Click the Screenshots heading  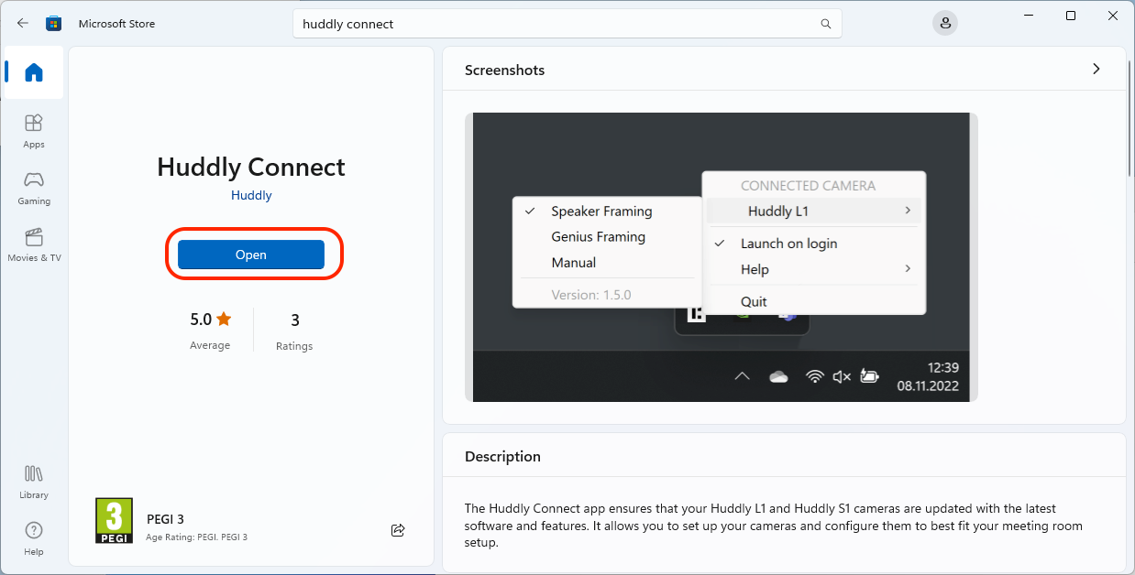(504, 70)
